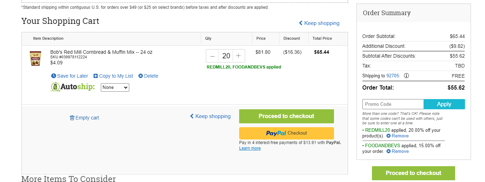The height and width of the screenshot is (182, 485).
Task: Click the Save for Later clock icon
Action: point(53,76)
